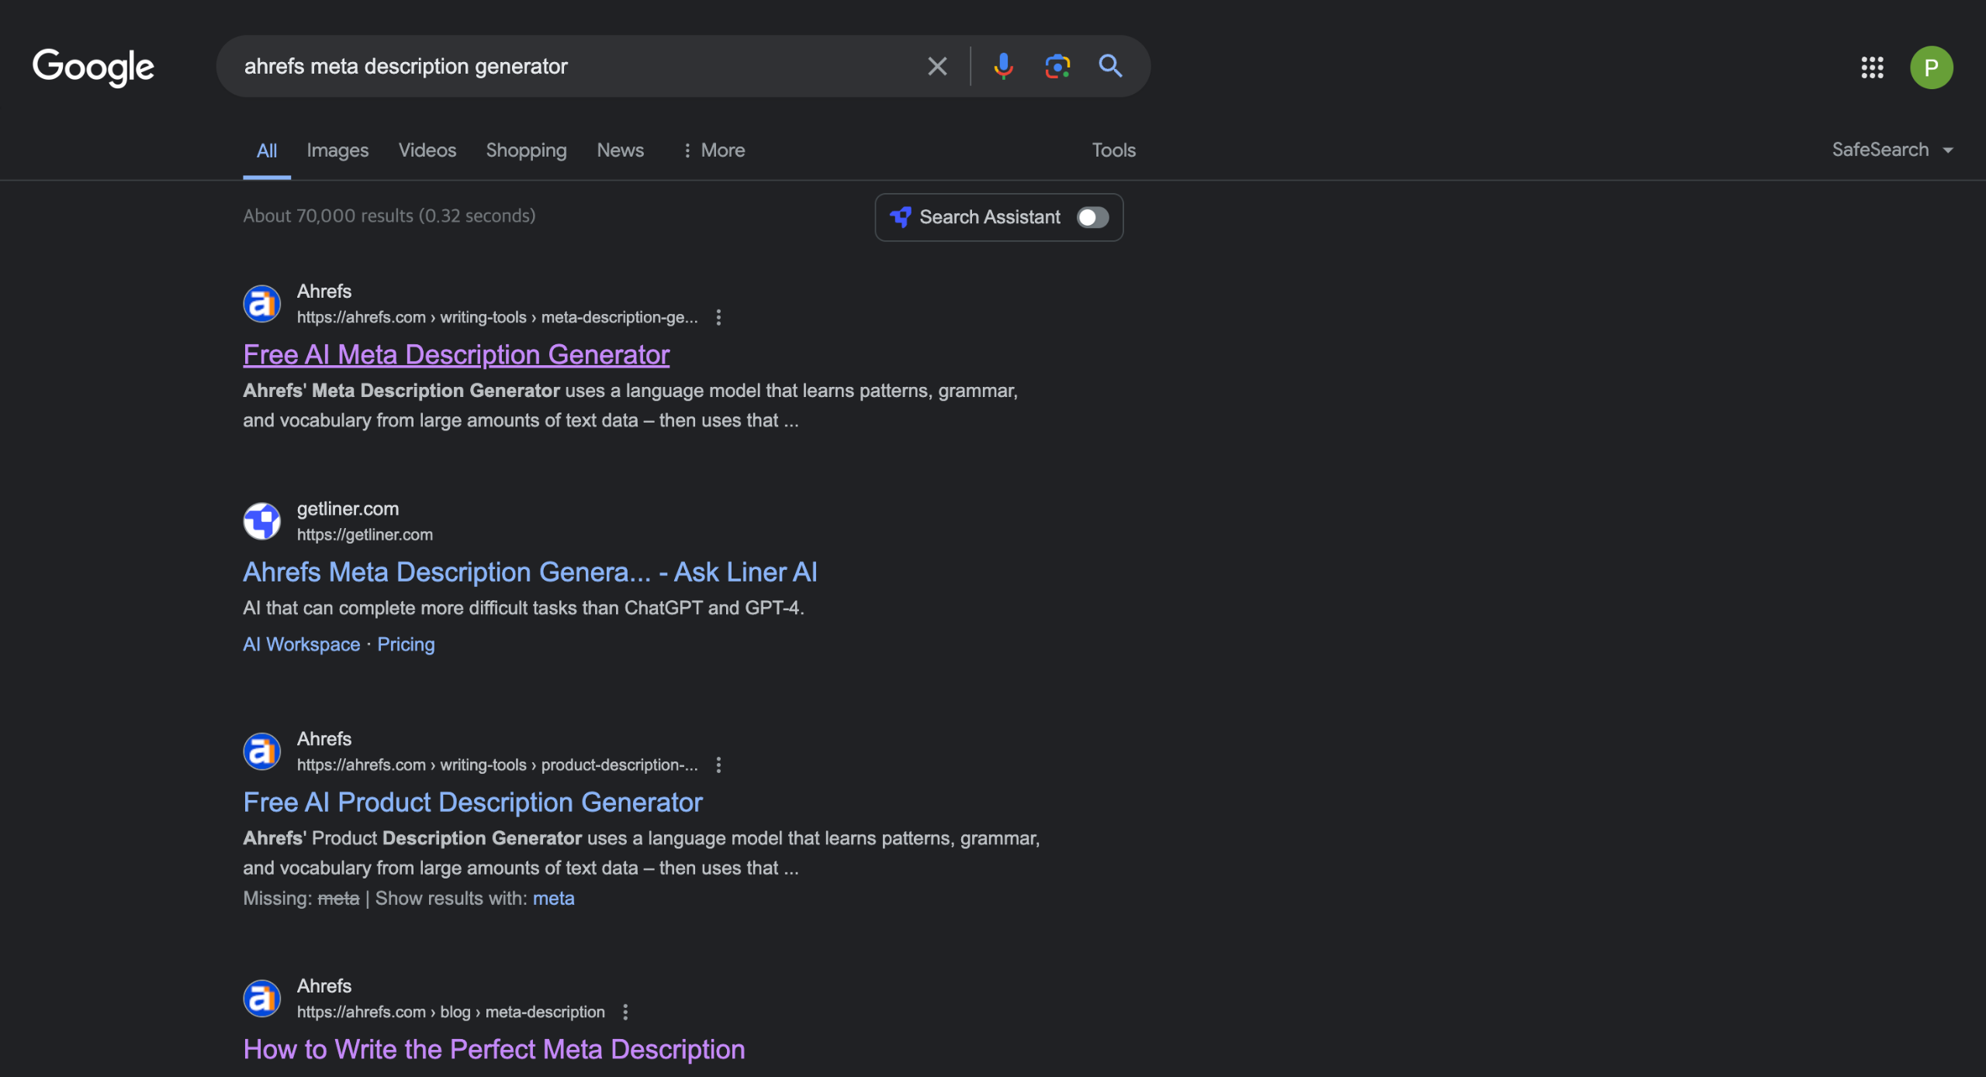Clear the search box with the X icon
The height and width of the screenshot is (1077, 1986).
coord(937,66)
